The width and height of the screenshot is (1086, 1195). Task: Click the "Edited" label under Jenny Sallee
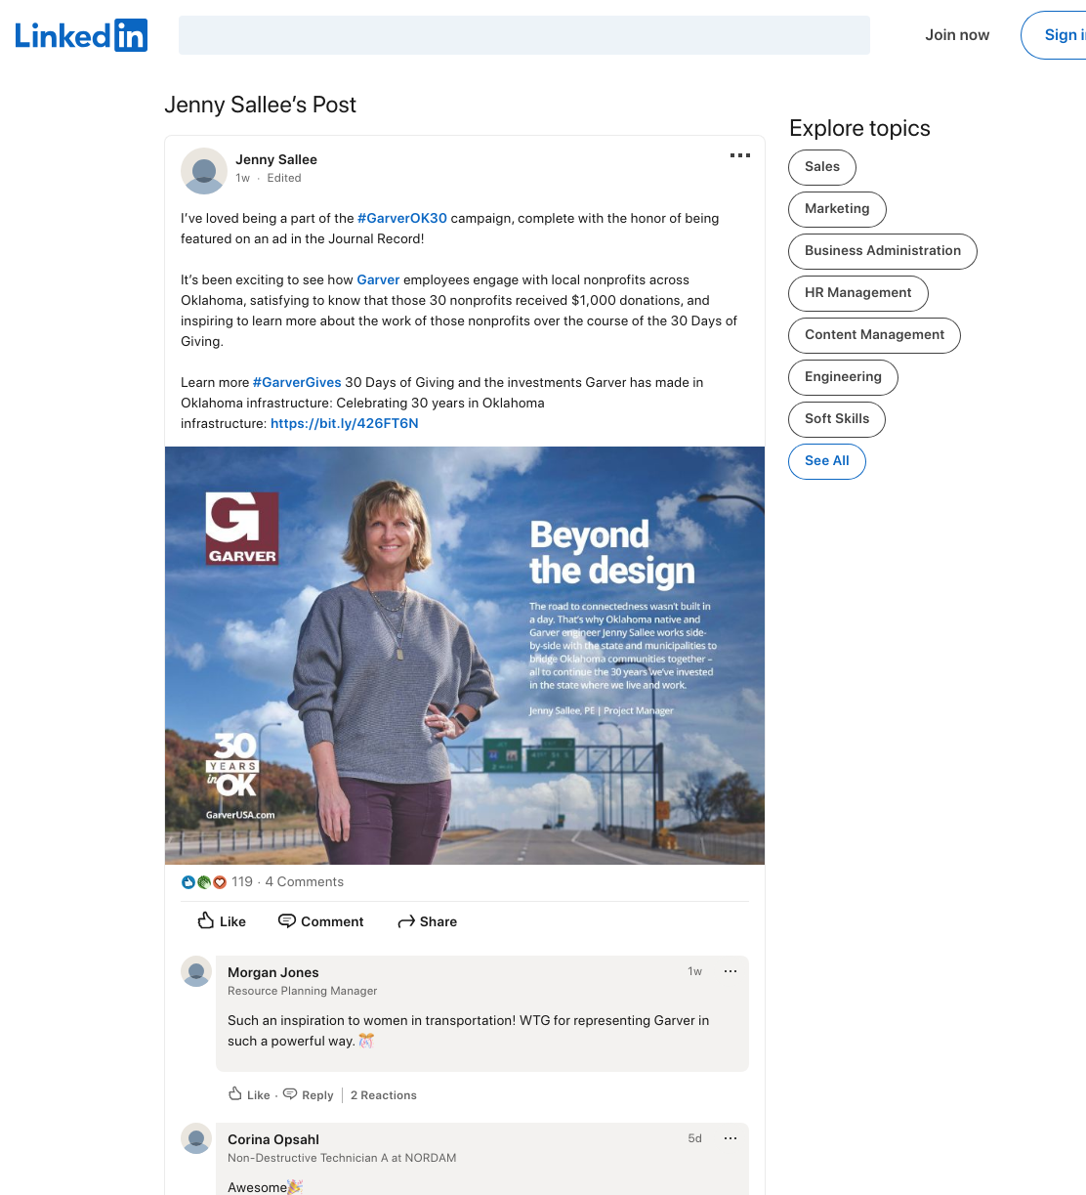tap(284, 178)
